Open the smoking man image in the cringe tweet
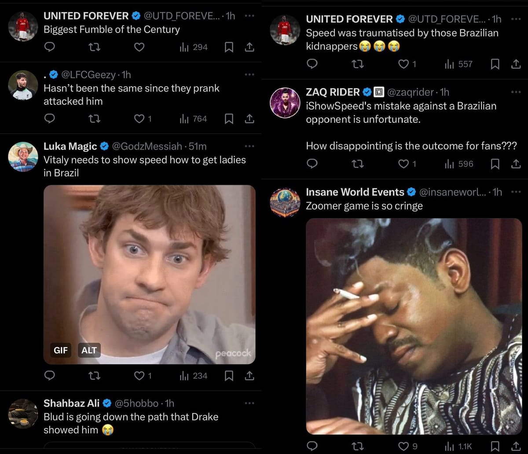The image size is (528, 454). [414, 326]
